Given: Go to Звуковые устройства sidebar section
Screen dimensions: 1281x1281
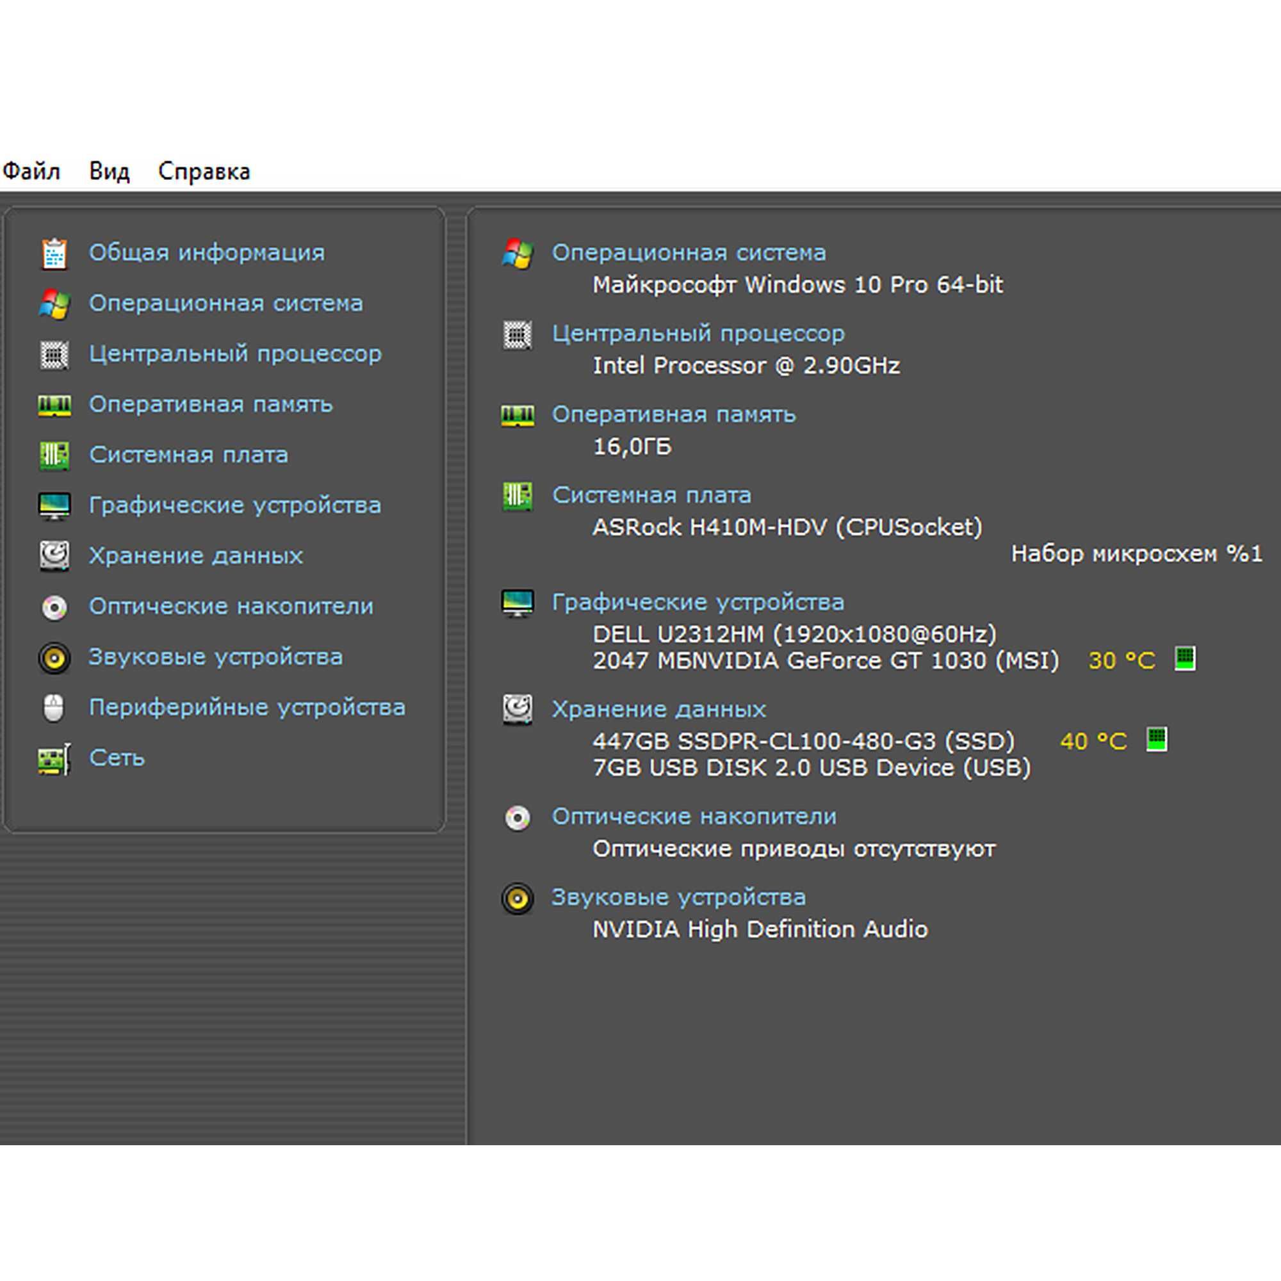Looking at the screenshot, I should tap(216, 657).
